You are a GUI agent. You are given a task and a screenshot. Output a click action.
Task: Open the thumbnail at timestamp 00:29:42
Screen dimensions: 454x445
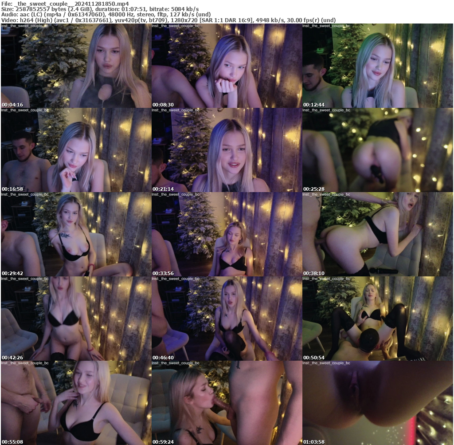pos(75,233)
